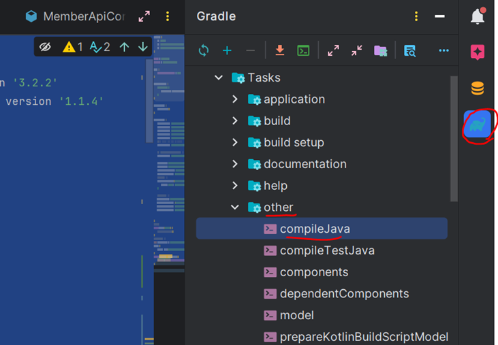
Task: Open the AI Assistant pink star icon
Action: (478, 52)
